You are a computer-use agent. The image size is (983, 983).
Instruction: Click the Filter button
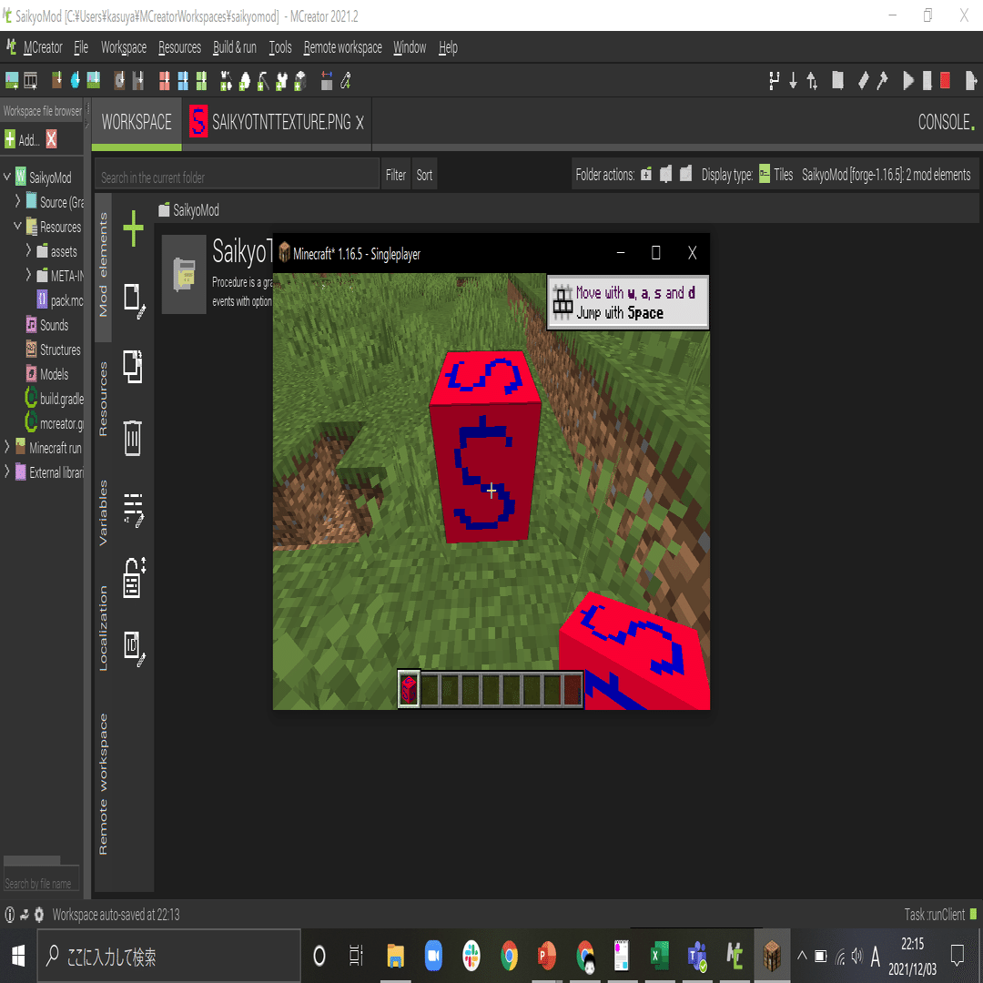pos(395,174)
